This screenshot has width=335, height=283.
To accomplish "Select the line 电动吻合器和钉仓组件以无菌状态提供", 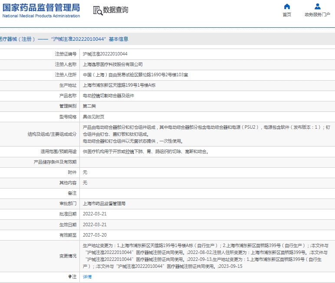I will [x=133, y=141].
